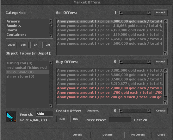The width and height of the screenshot is (173, 140).
Task: Click the Categories list down arrow
Action: pyautogui.click(x=51, y=36)
